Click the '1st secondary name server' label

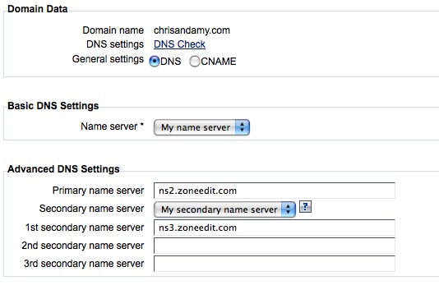coord(85,228)
